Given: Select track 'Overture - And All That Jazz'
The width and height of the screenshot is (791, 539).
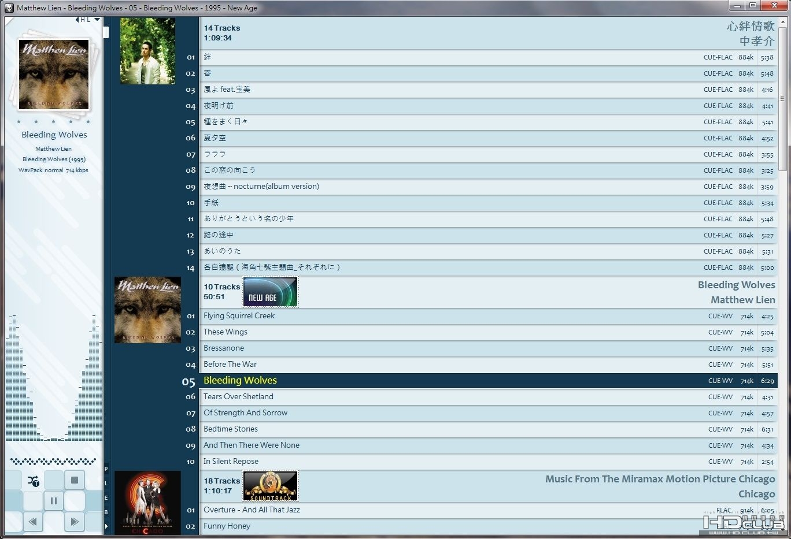Looking at the screenshot, I should tap(488, 510).
